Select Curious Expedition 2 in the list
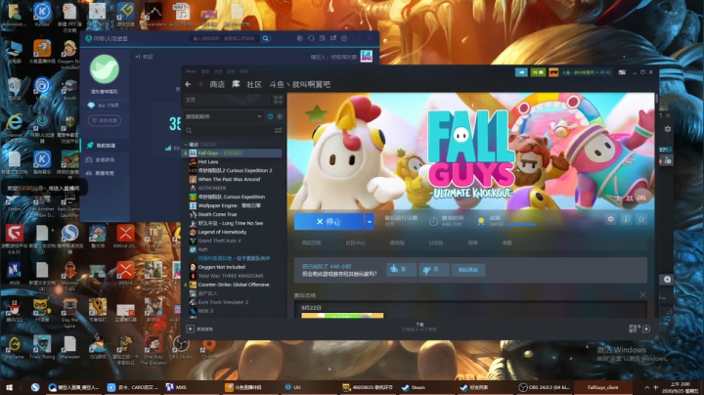Screen dimensions: 704x395 click(233, 170)
